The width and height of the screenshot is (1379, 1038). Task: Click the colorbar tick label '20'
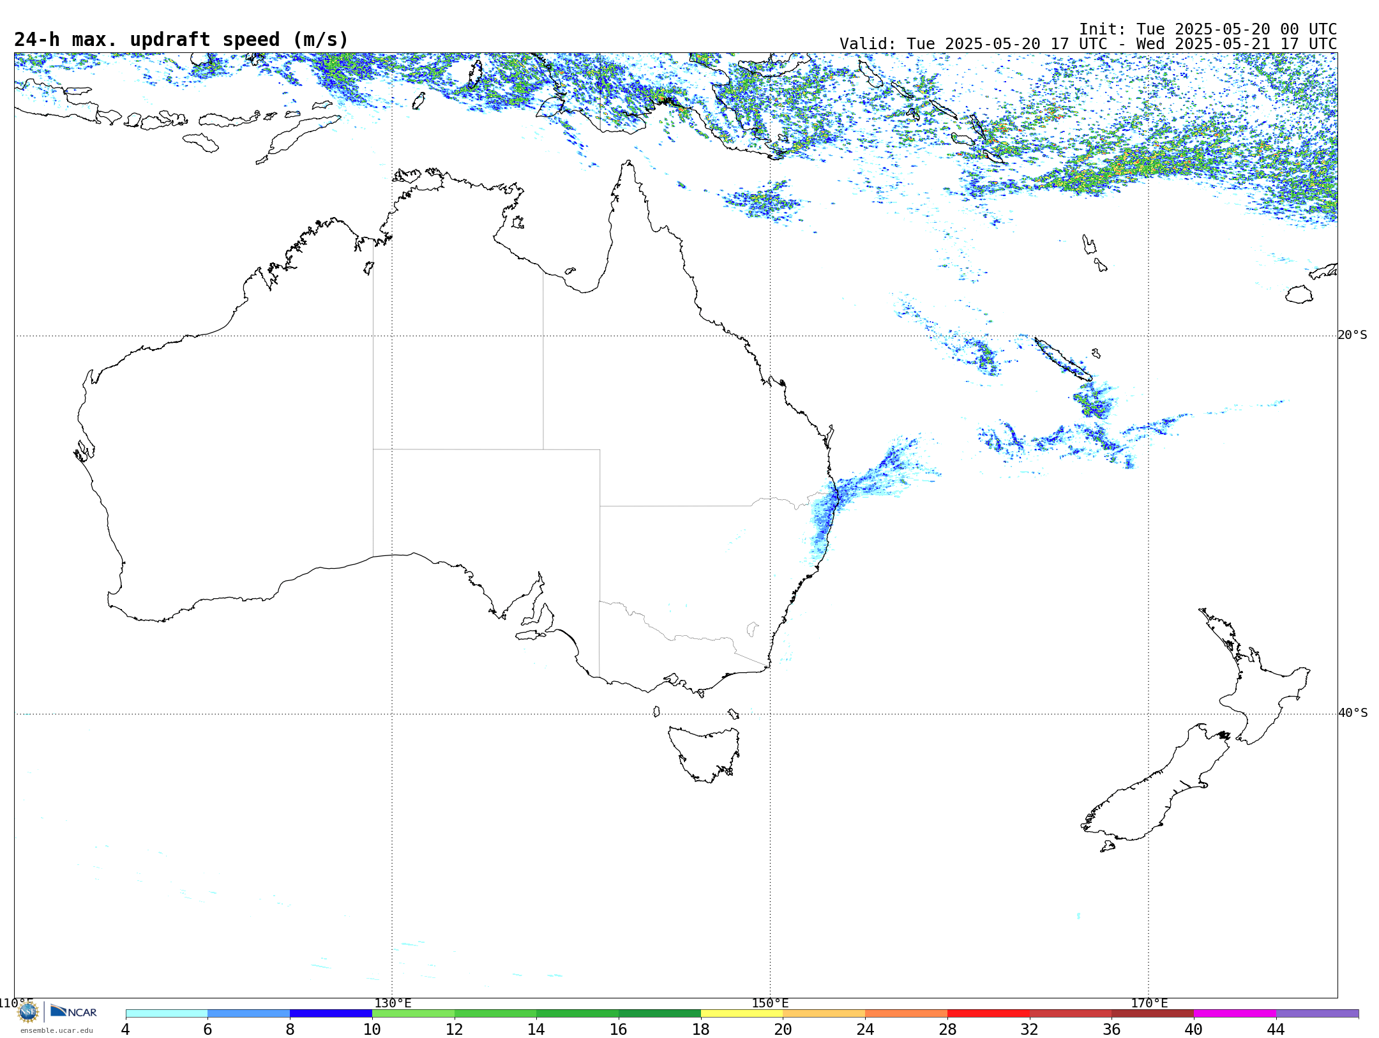tap(783, 1029)
